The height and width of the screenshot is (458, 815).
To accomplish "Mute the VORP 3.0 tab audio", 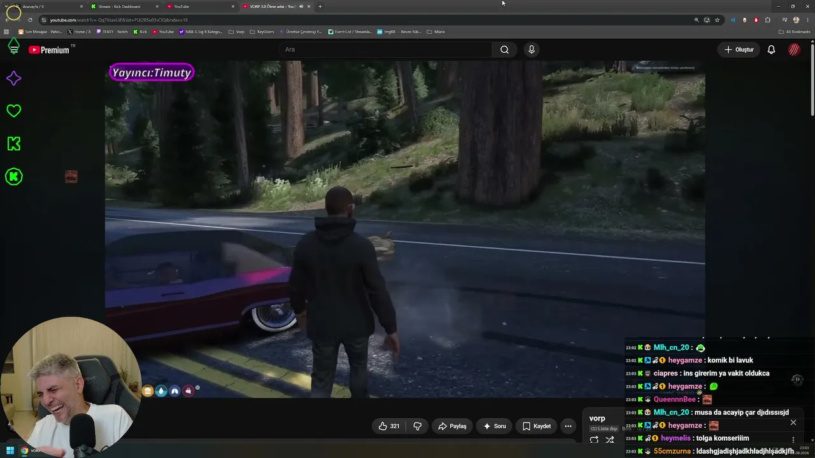I will coord(301,6).
